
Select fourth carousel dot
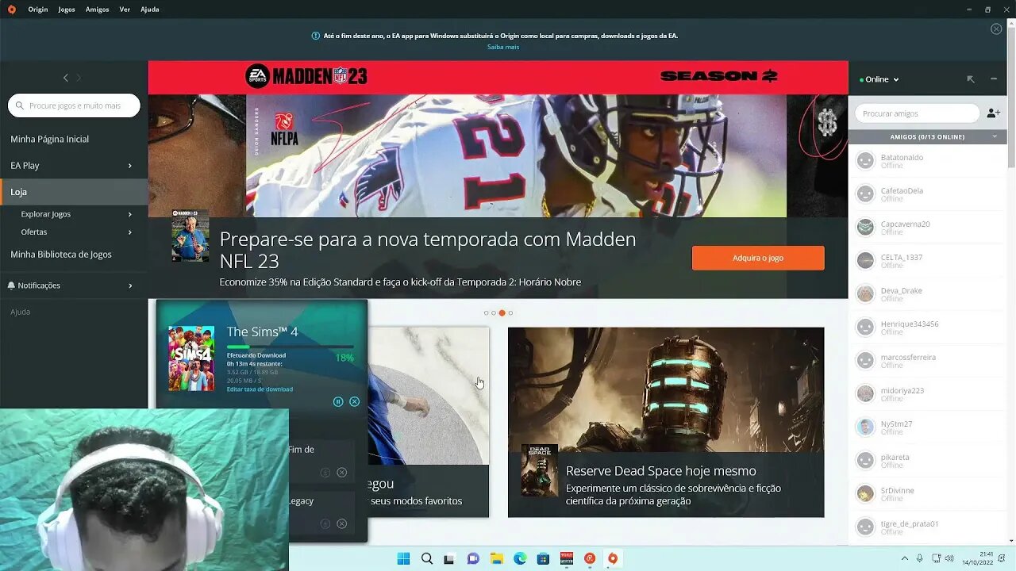pyautogui.click(x=510, y=313)
